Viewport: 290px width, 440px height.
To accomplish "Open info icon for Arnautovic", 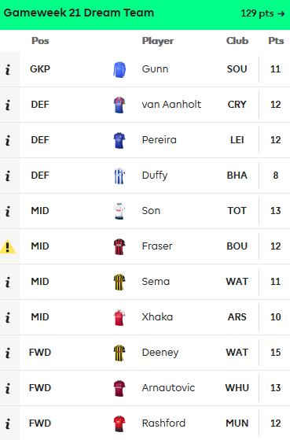I will point(8,389).
